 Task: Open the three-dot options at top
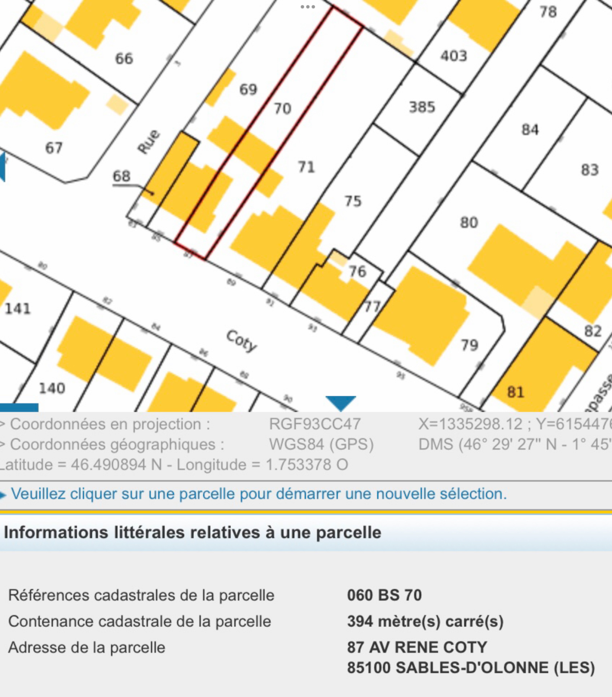point(308,7)
